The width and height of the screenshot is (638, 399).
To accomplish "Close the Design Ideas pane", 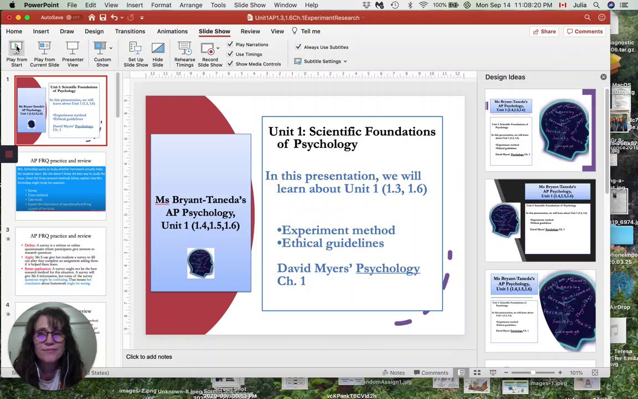I will click(604, 77).
